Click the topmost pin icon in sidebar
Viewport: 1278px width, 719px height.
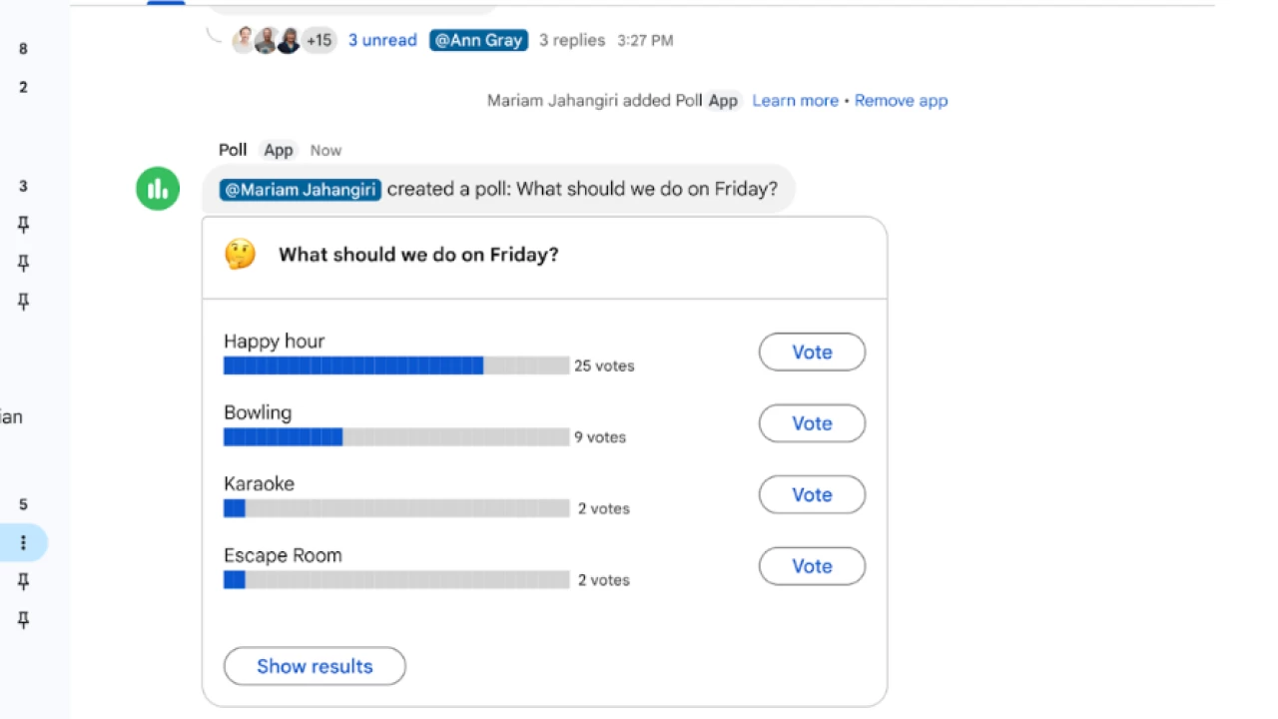(x=24, y=225)
